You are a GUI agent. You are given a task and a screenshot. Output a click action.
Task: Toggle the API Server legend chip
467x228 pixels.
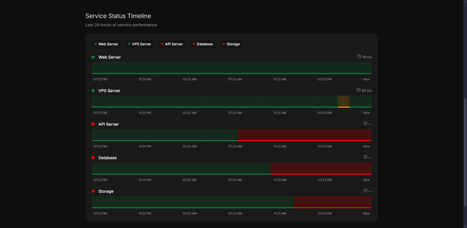(172, 44)
